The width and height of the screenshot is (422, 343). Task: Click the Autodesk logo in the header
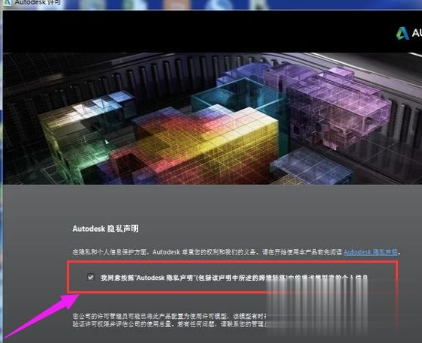[x=408, y=33]
